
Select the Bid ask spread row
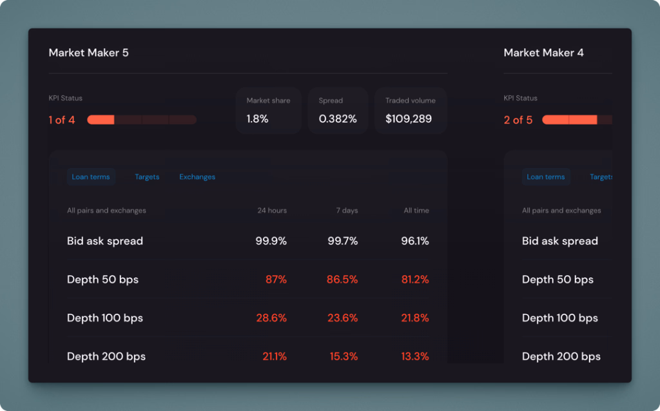click(104, 241)
